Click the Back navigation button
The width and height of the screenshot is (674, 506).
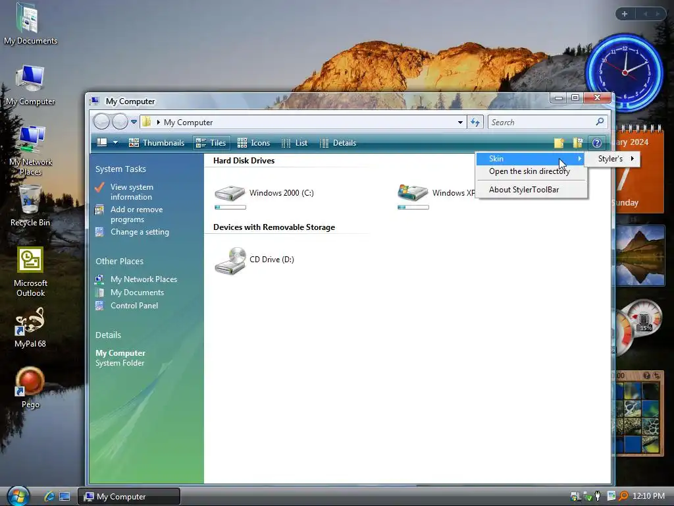[102, 122]
